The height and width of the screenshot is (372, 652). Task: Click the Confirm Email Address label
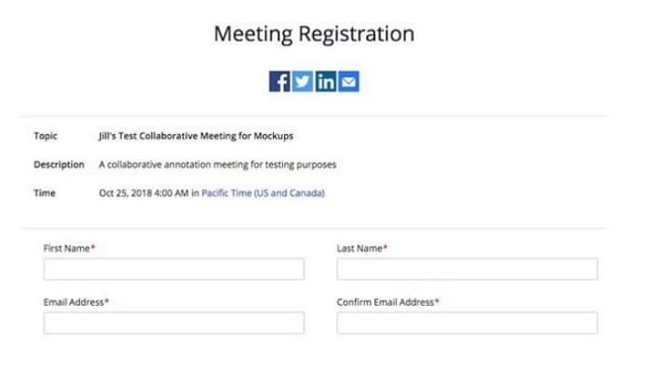pyautogui.click(x=386, y=302)
